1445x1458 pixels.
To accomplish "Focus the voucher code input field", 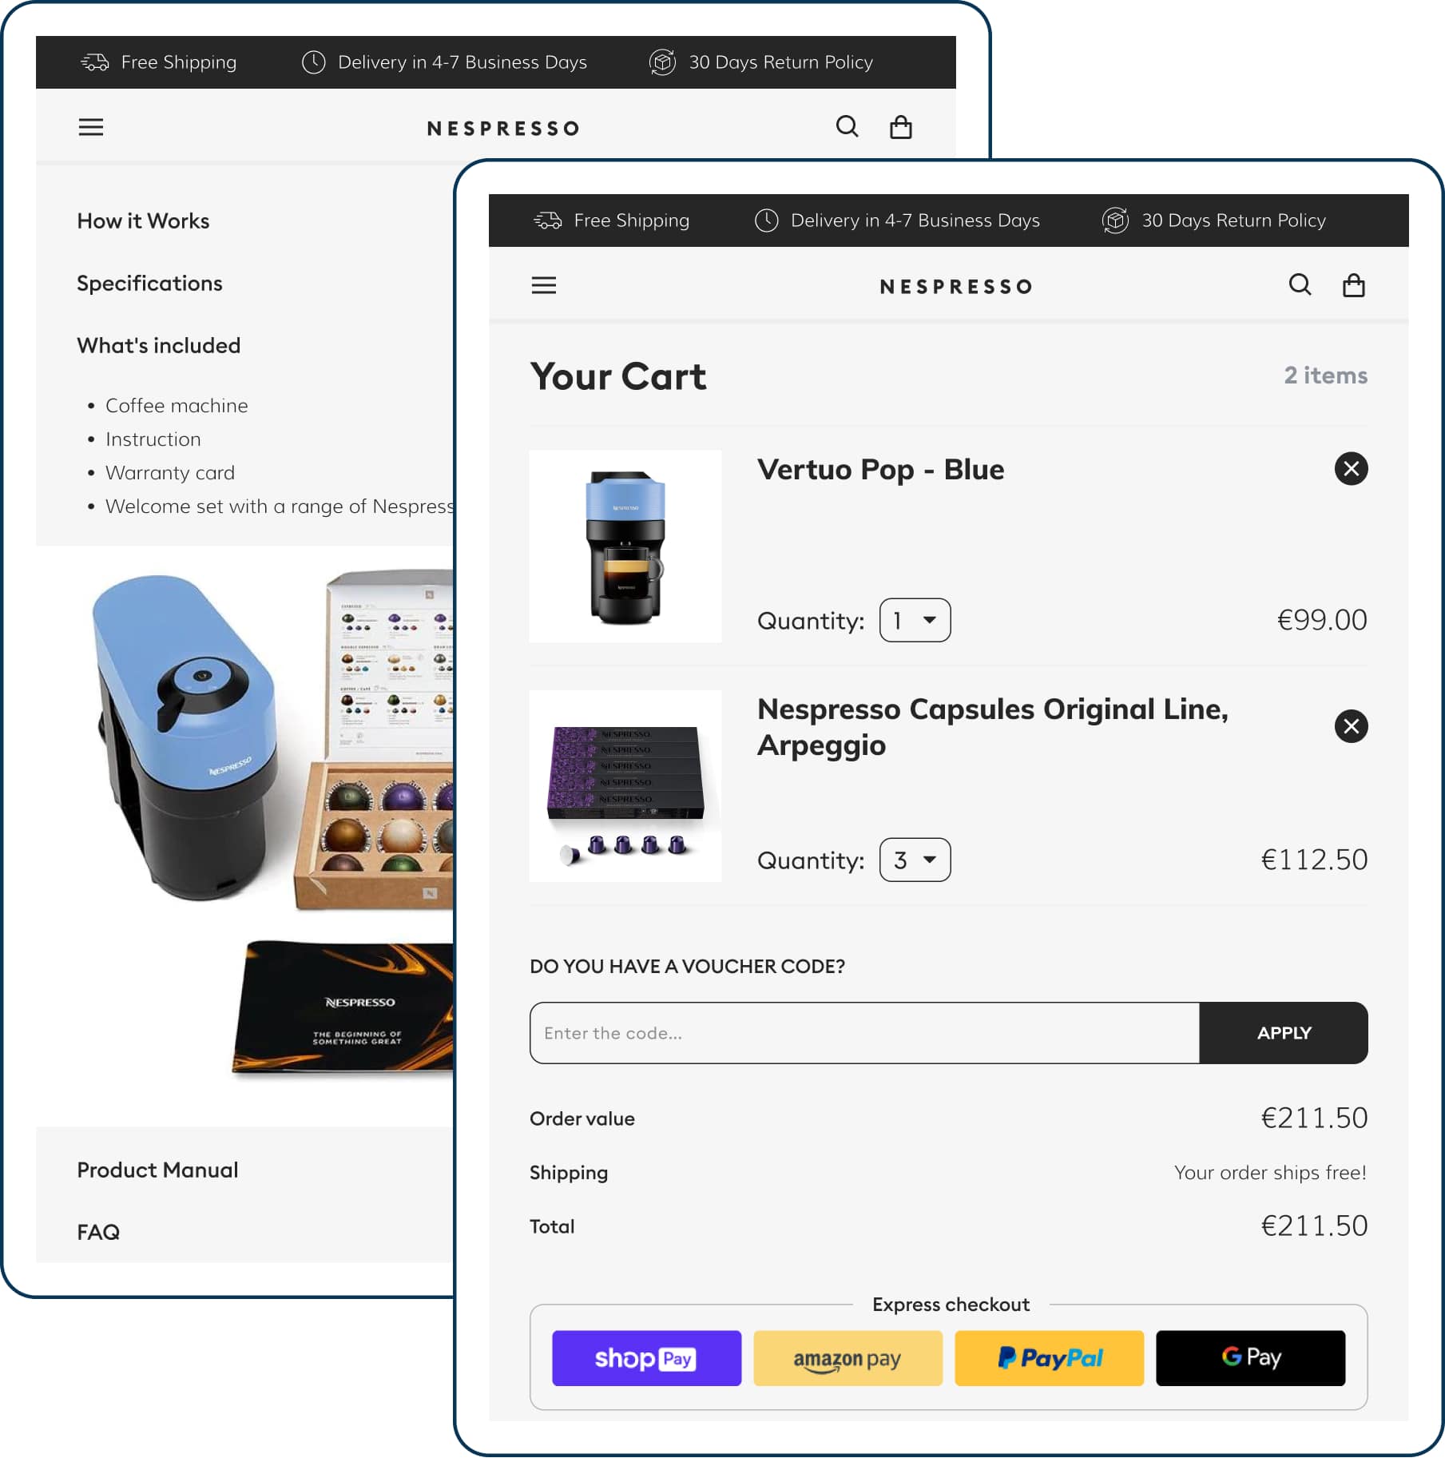I will click(x=864, y=1033).
